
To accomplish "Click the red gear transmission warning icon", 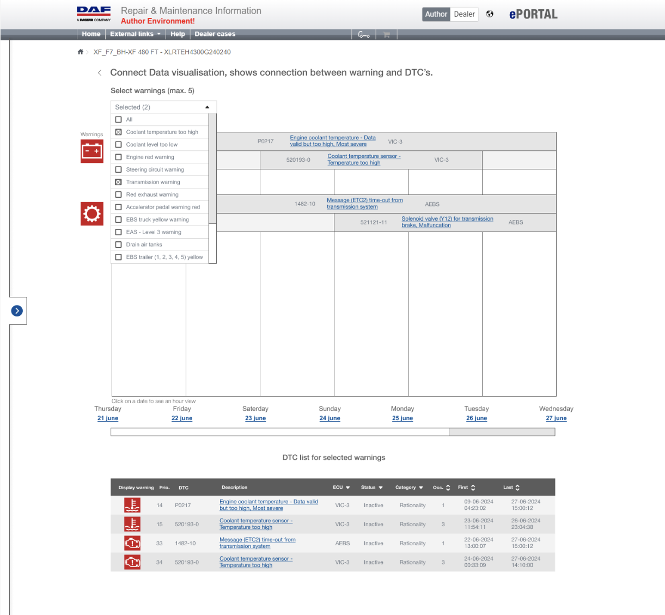I will tap(92, 214).
